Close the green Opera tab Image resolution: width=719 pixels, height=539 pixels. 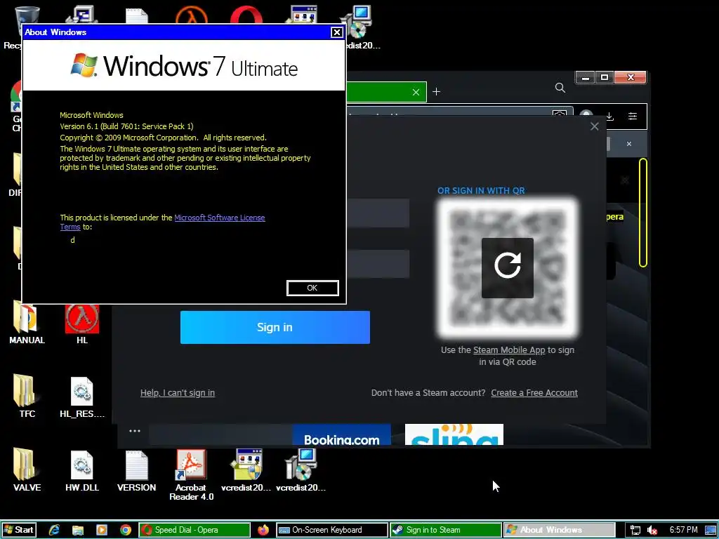[416, 92]
